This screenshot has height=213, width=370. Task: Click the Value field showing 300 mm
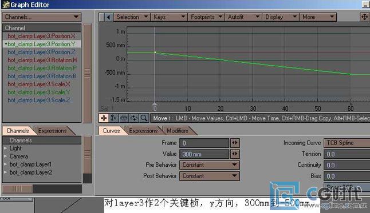click(204, 154)
